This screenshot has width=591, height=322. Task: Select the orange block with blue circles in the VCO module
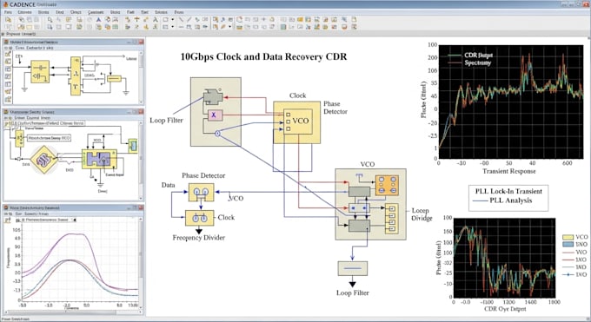387,185
